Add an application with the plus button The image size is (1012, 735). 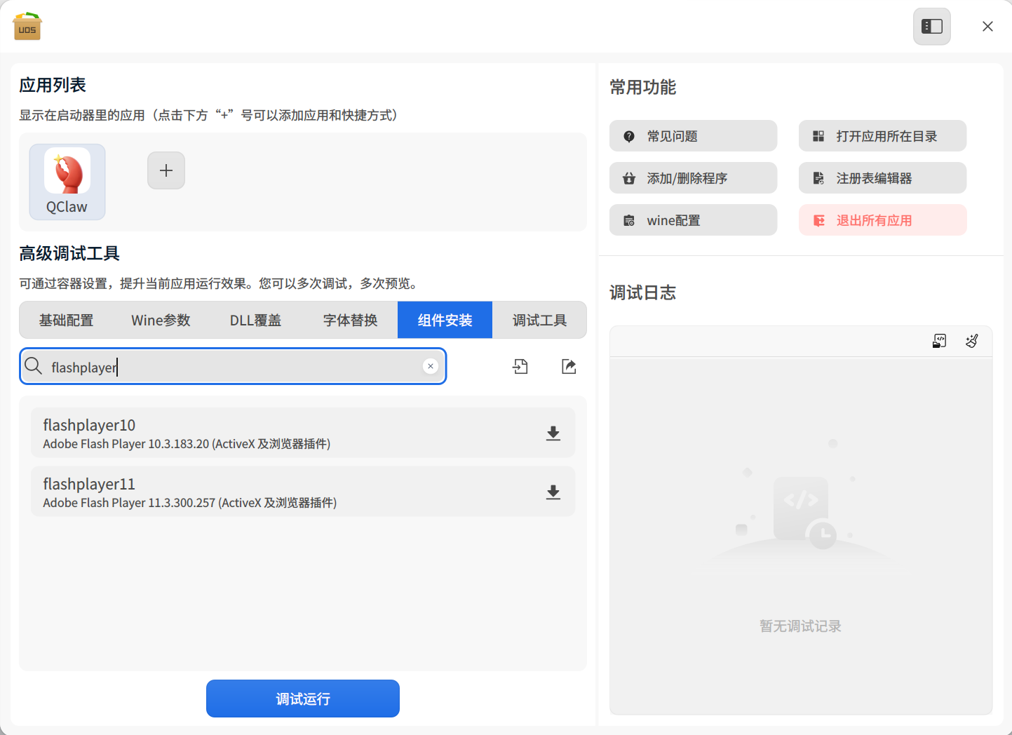pyautogui.click(x=166, y=170)
